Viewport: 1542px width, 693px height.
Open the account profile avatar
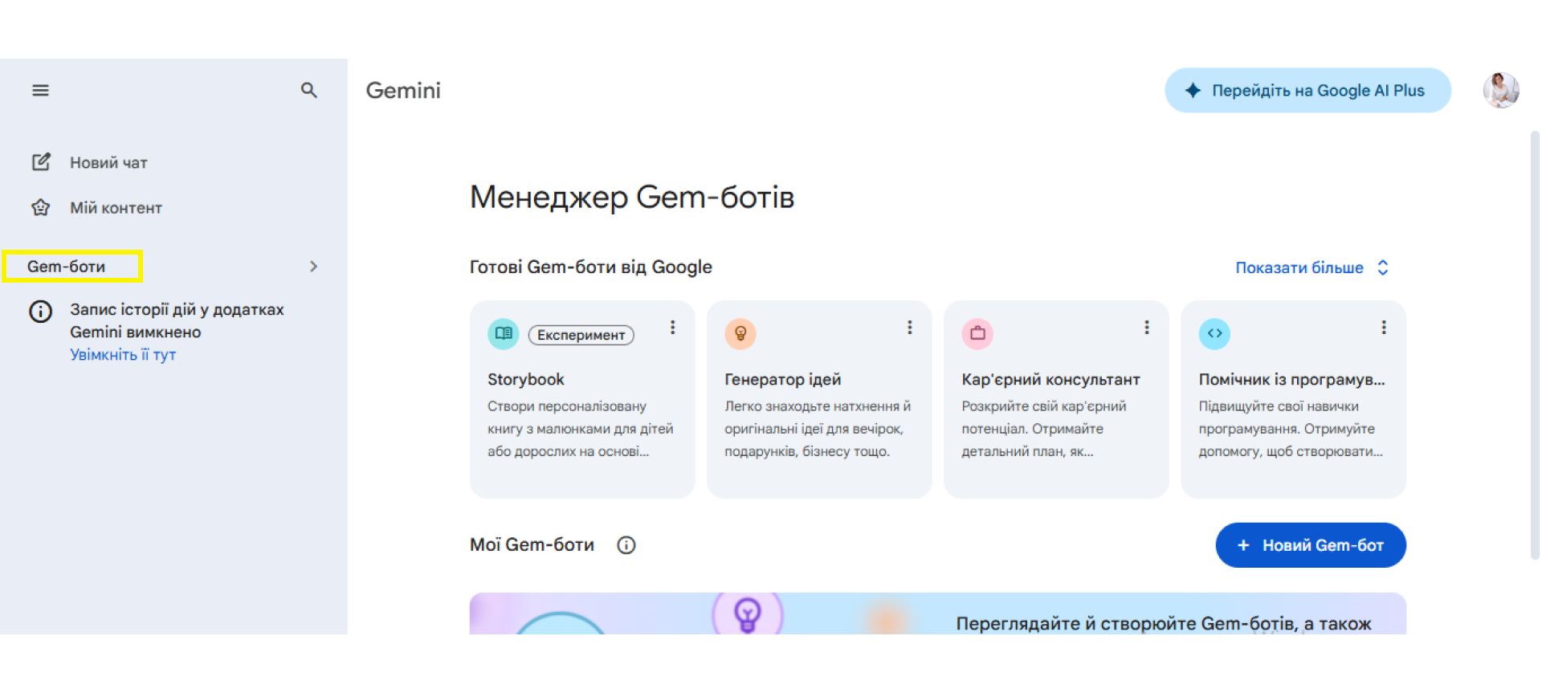pyautogui.click(x=1500, y=90)
